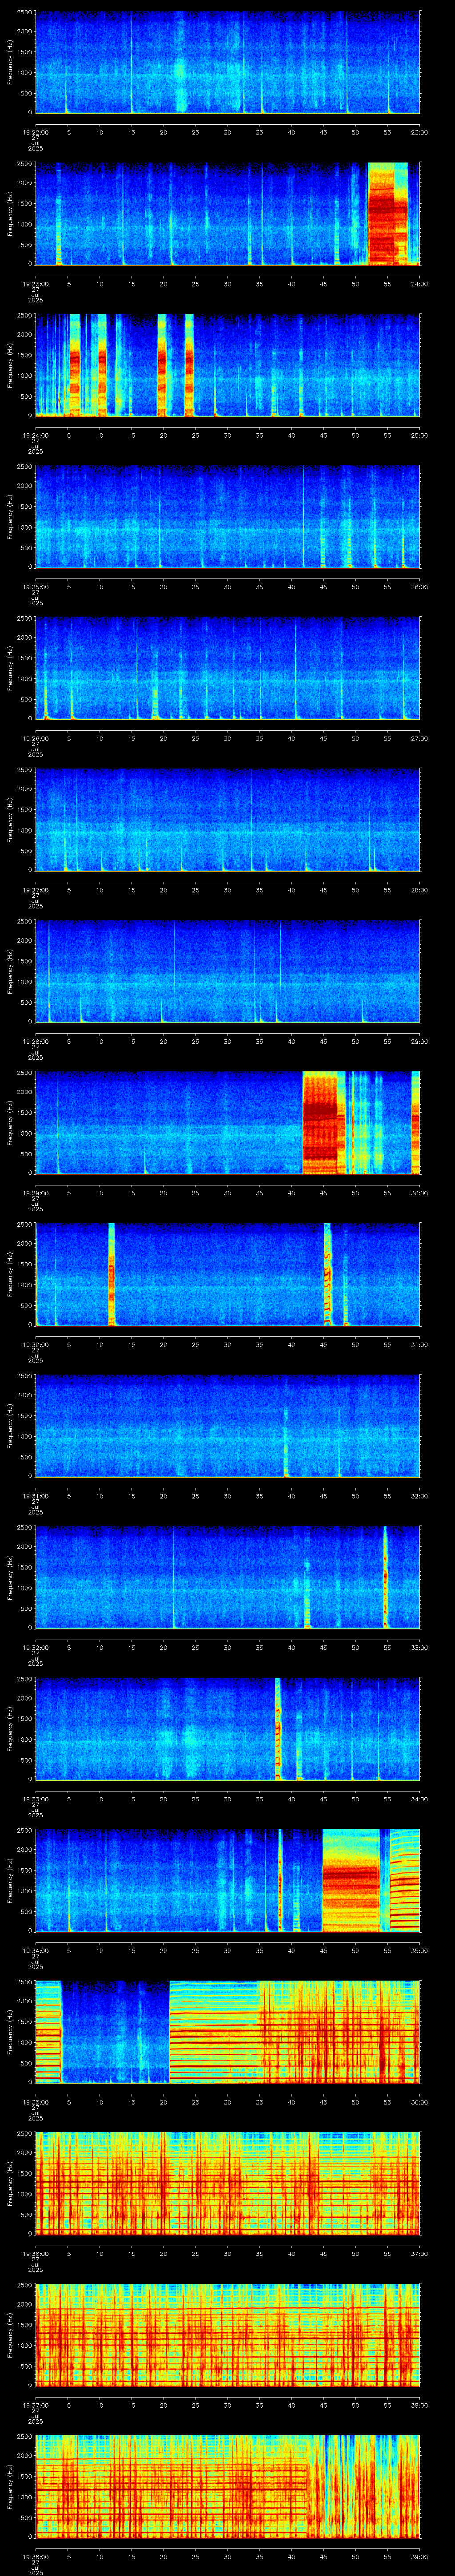Click the 26:00 end time label

[419, 587]
